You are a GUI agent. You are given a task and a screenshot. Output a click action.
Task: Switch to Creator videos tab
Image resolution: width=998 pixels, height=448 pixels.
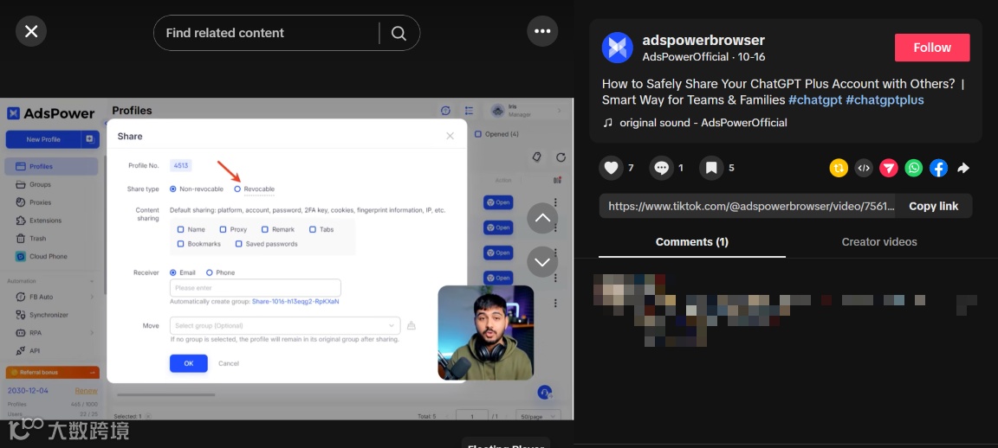click(879, 242)
